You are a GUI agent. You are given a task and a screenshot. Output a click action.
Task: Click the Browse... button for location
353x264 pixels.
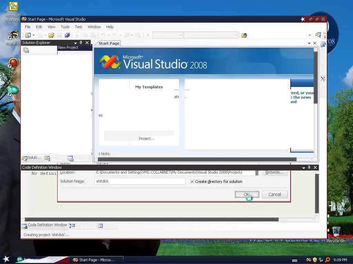274,172
